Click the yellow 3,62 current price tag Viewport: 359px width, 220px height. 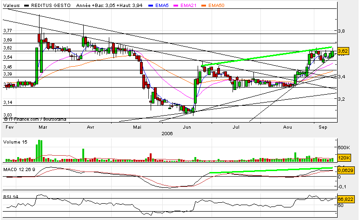pyautogui.click(x=343, y=51)
